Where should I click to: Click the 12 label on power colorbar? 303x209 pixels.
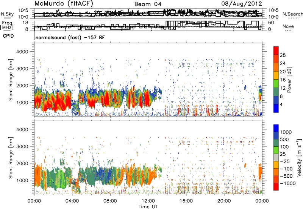tap(283, 88)
